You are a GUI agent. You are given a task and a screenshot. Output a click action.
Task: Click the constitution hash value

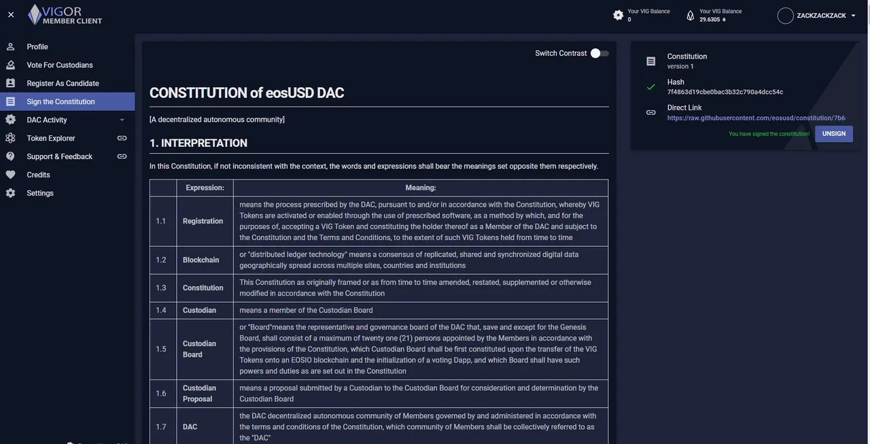click(725, 92)
